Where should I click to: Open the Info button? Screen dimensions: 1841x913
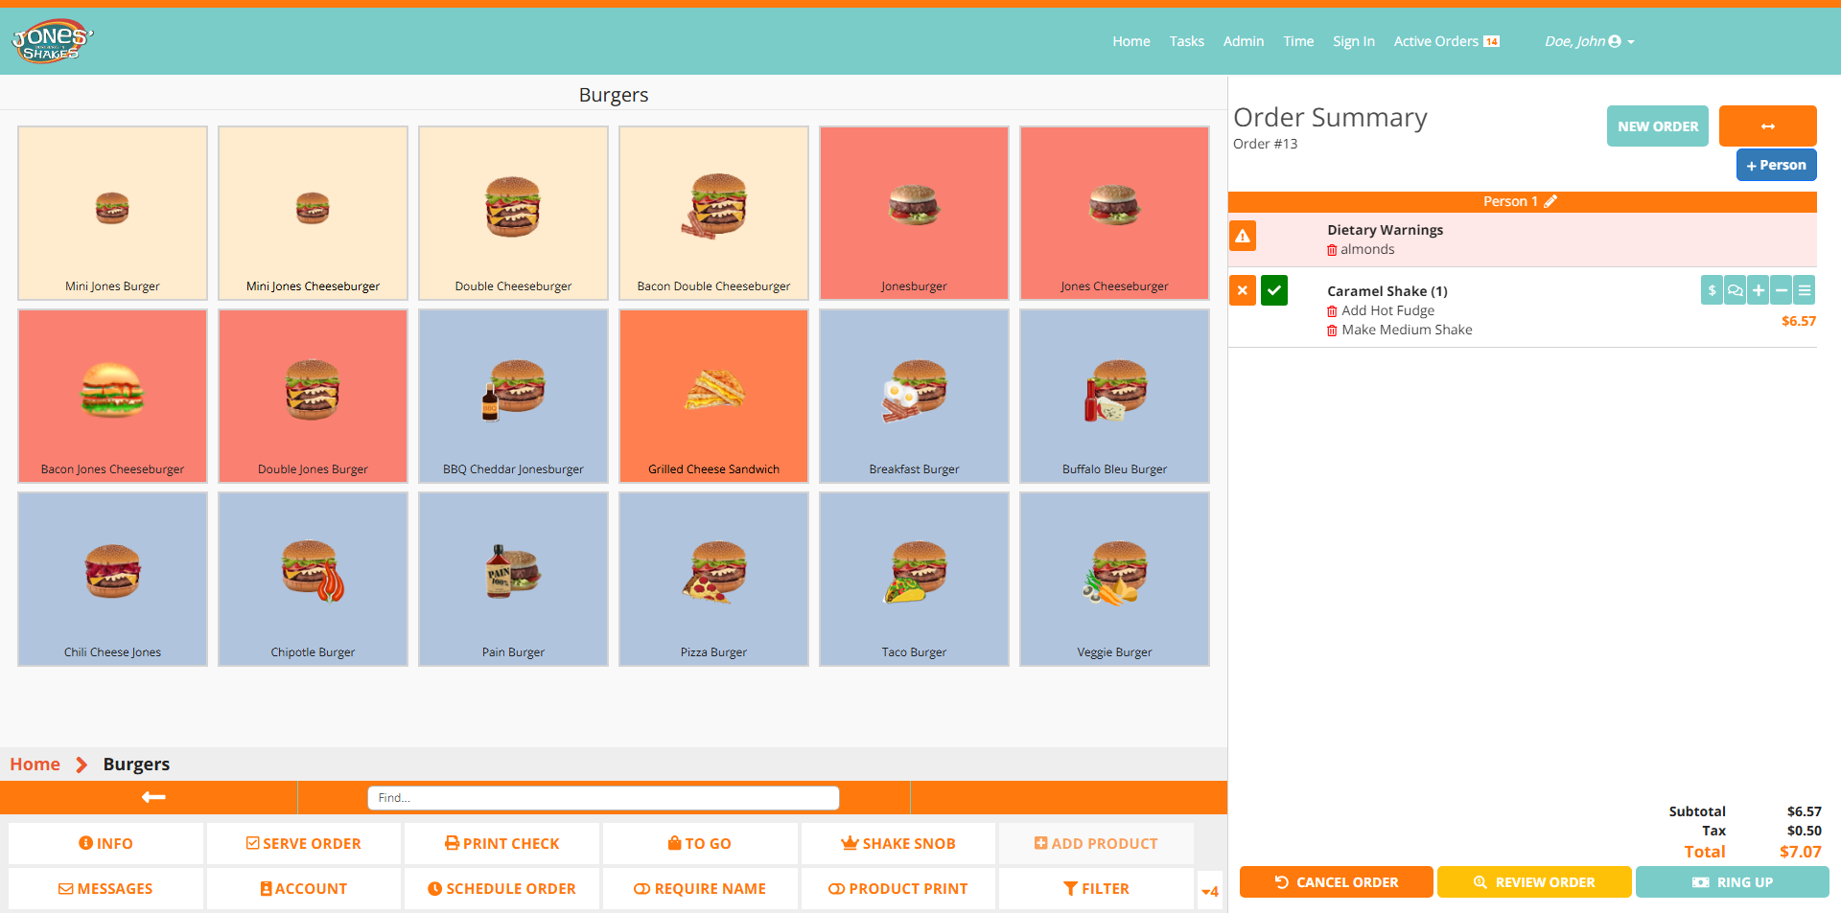pyautogui.click(x=105, y=843)
